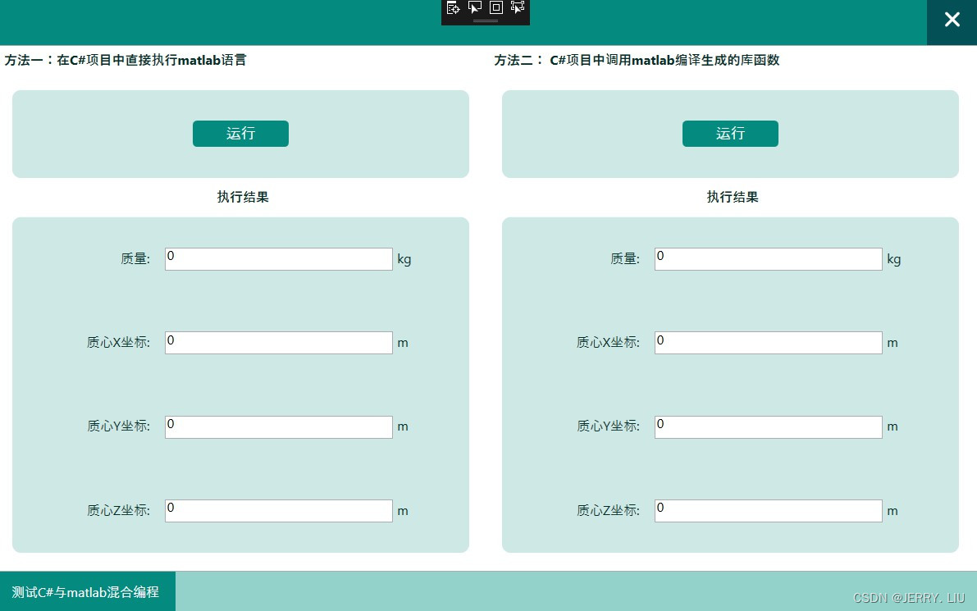Select the element picker icon in the capture toolbar
The height and width of the screenshot is (611, 977).
click(x=453, y=7)
